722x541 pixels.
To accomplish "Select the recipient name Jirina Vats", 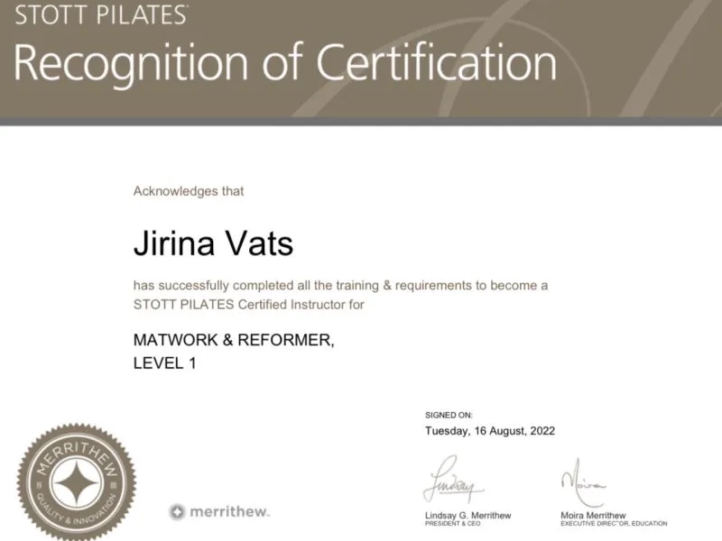I will 213,243.
